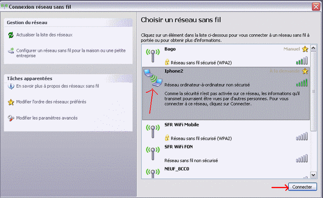Viewport: 323px width, 198px height.
Task: Select the SFR WiFi FON network name
Action: pos(179,147)
